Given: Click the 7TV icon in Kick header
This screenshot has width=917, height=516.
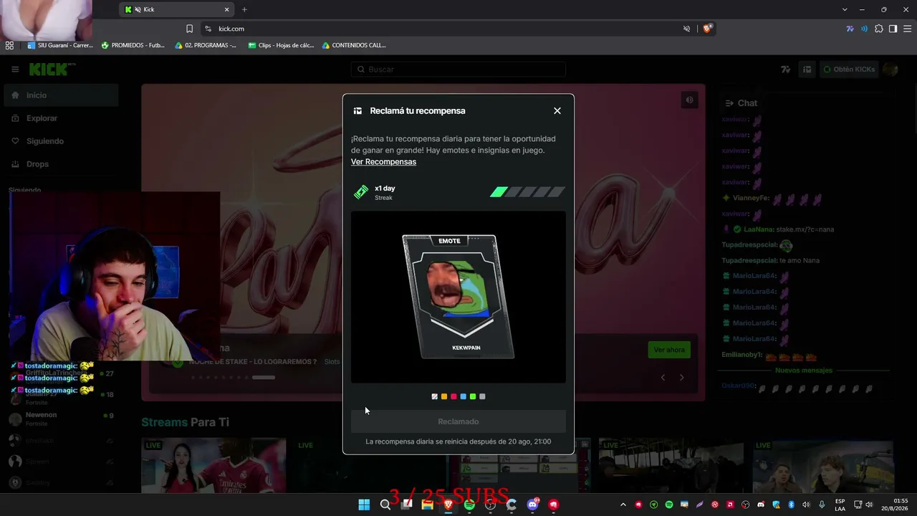Looking at the screenshot, I should pyautogui.click(x=786, y=70).
